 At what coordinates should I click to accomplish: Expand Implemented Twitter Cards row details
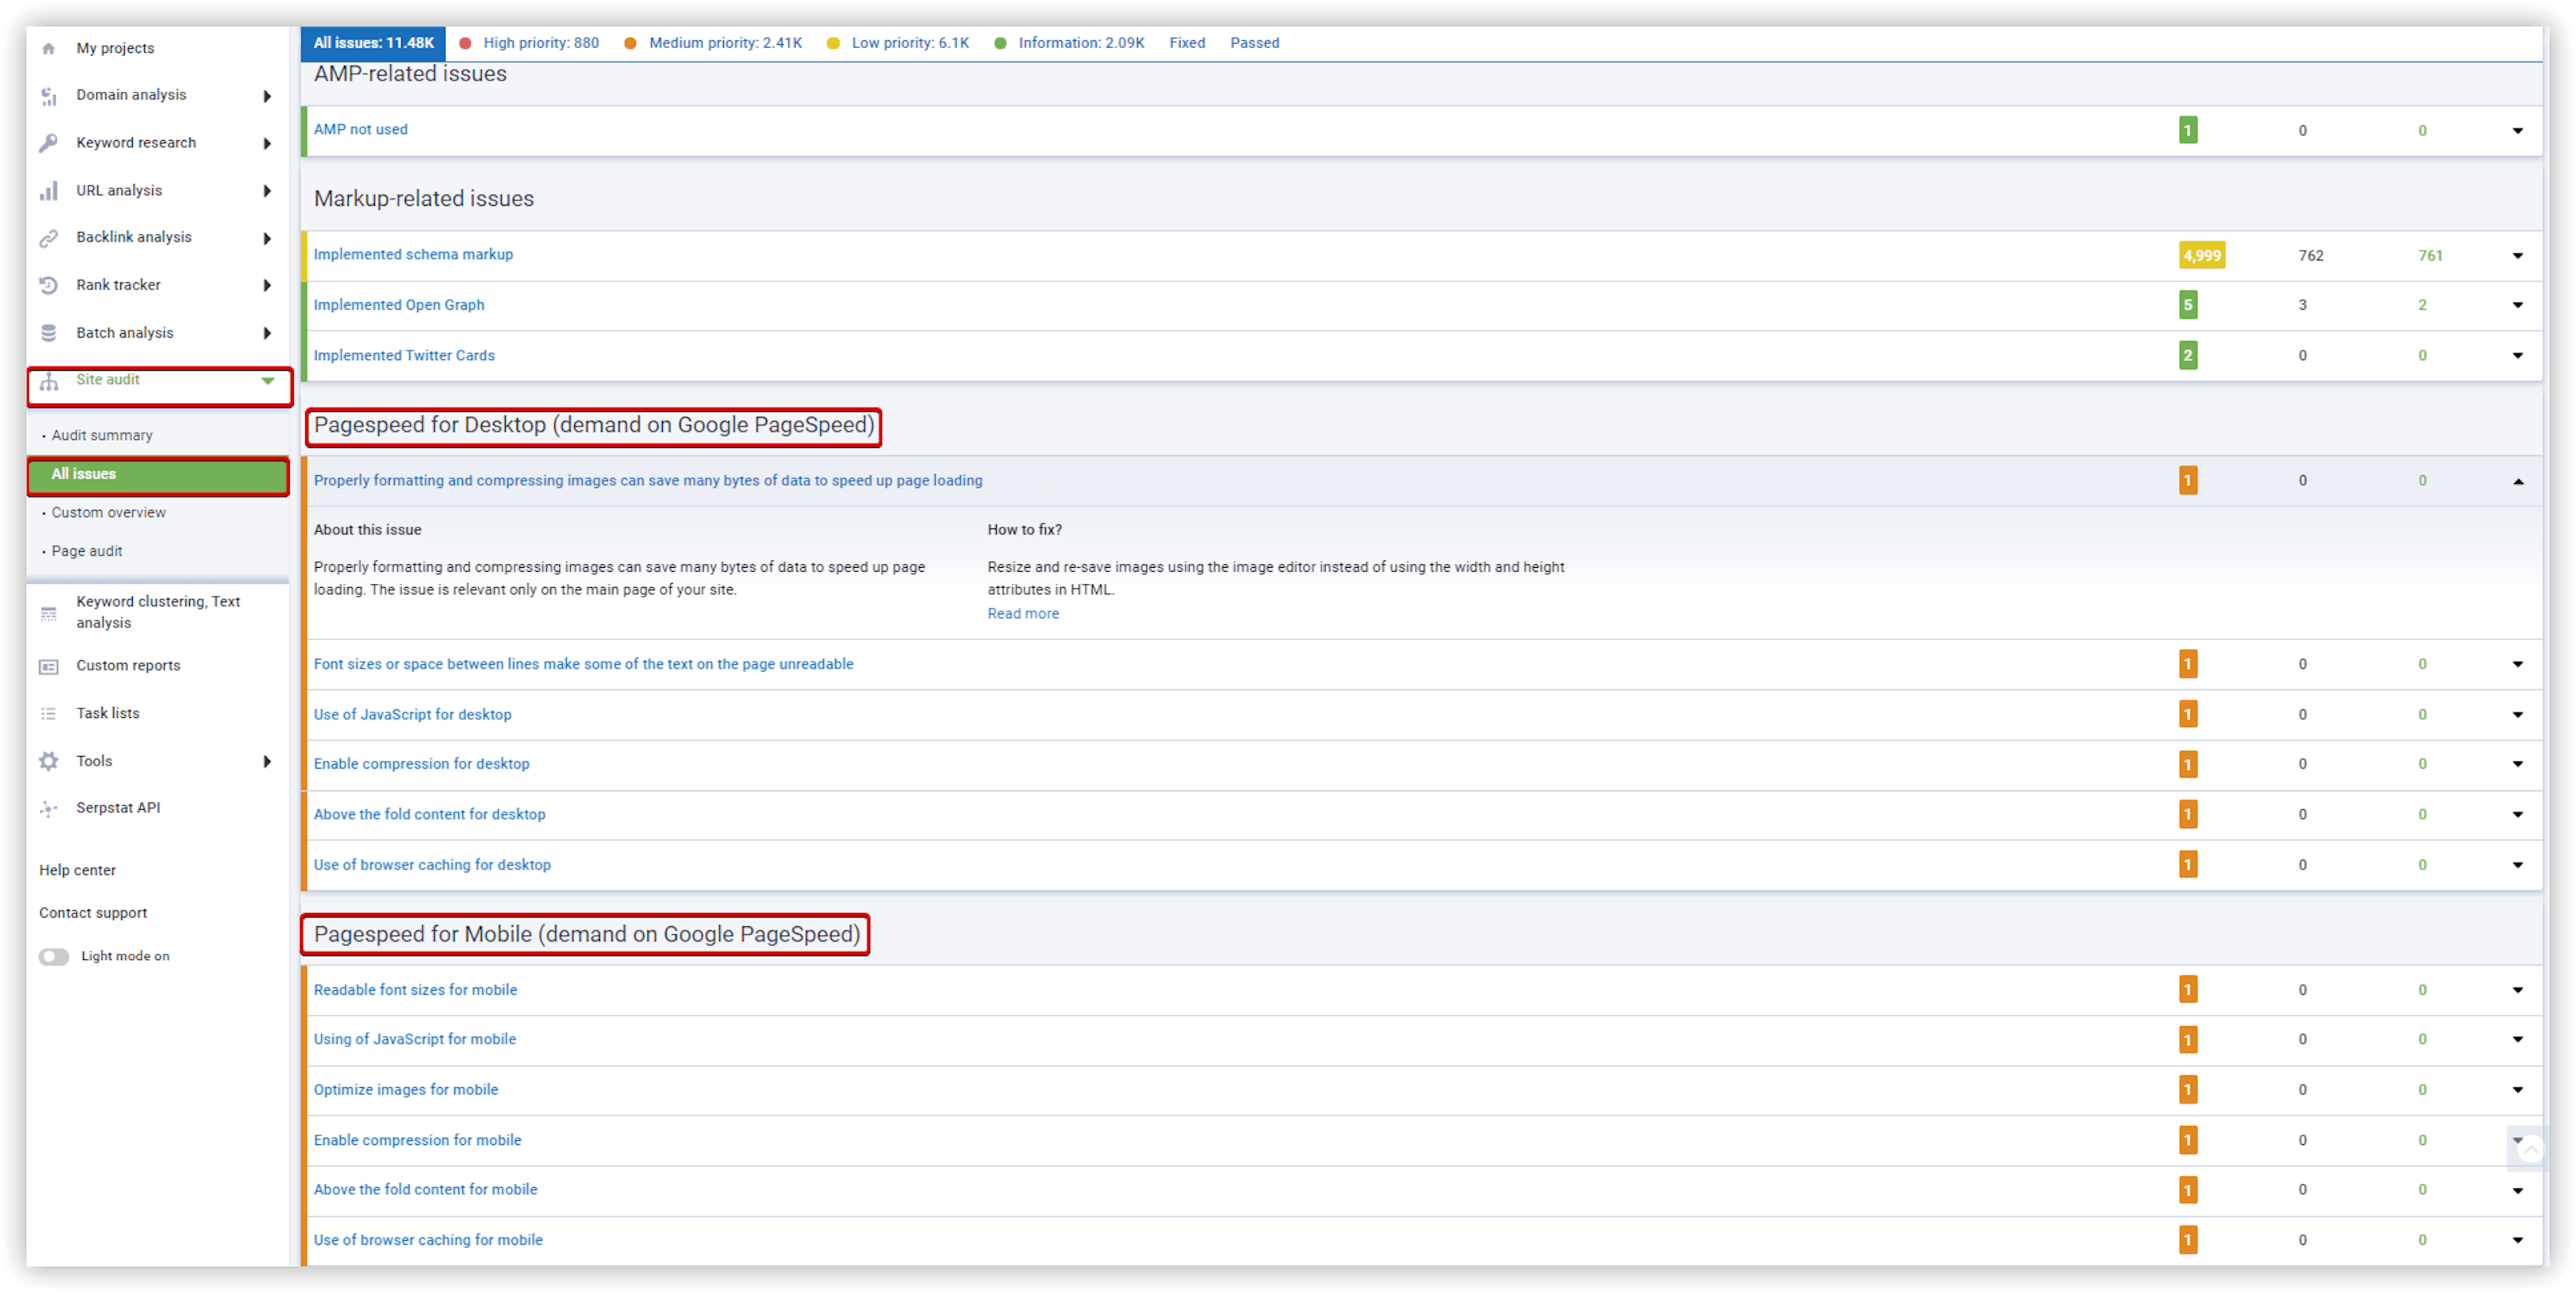[x=2518, y=356]
